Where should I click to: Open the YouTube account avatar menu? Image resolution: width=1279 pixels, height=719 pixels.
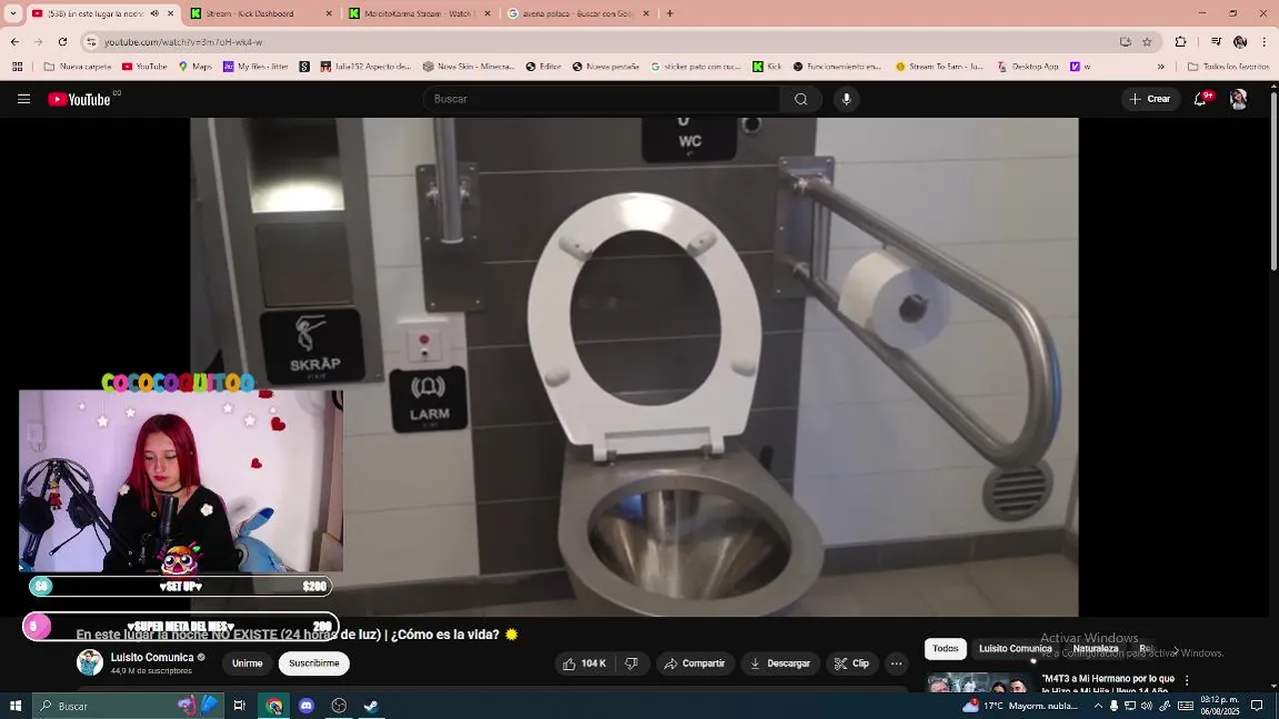click(x=1238, y=99)
